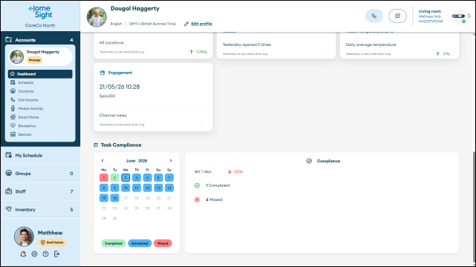
Task: Click the Contacts face icon
Action: coord(13,90)
